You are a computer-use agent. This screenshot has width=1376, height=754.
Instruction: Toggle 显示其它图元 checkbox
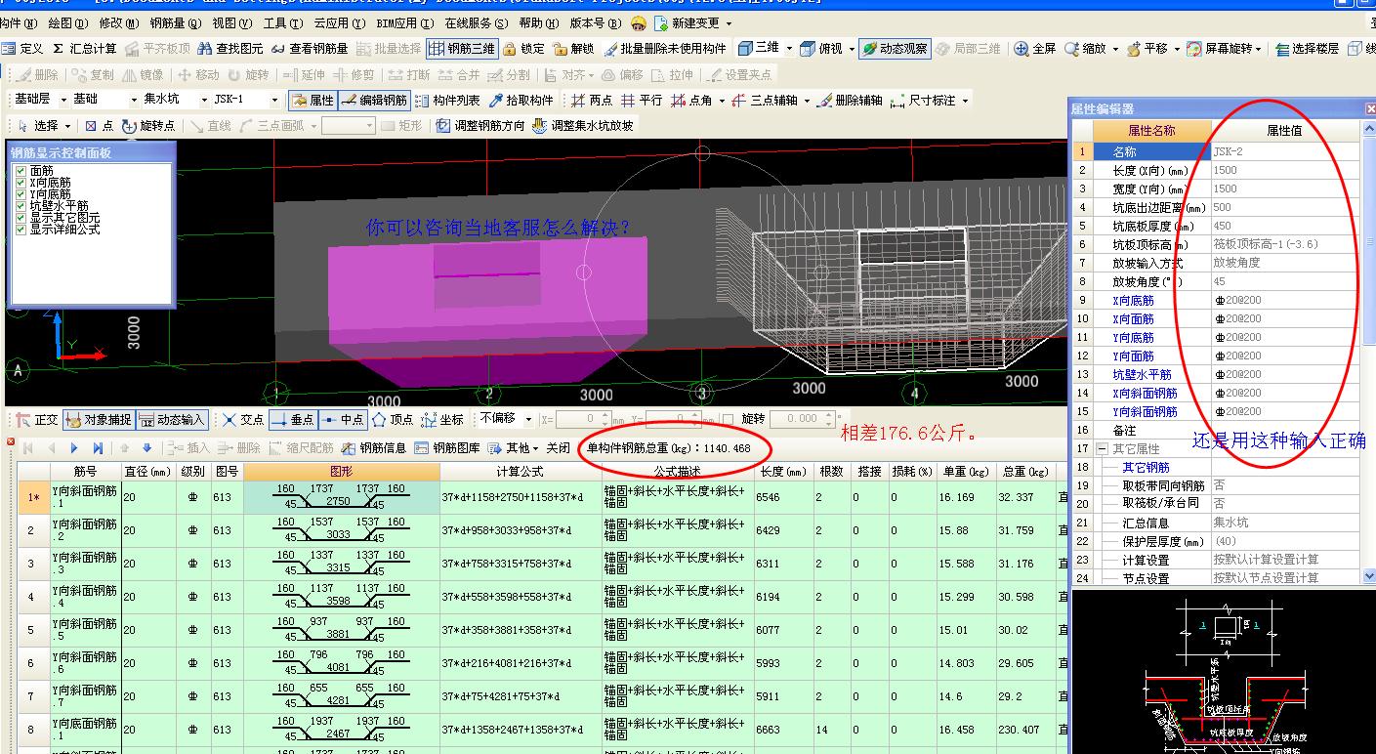click(21, 217)
